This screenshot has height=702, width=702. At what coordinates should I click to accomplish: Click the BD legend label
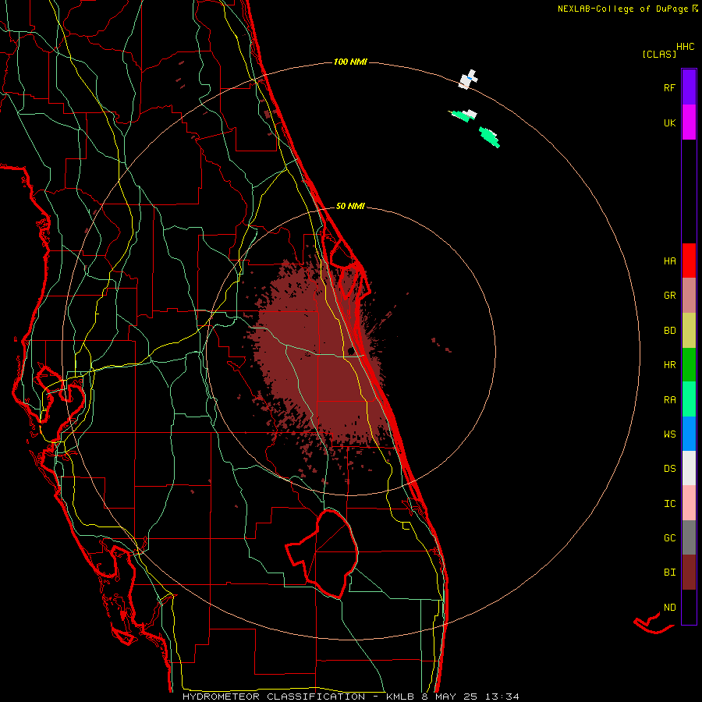669,331
